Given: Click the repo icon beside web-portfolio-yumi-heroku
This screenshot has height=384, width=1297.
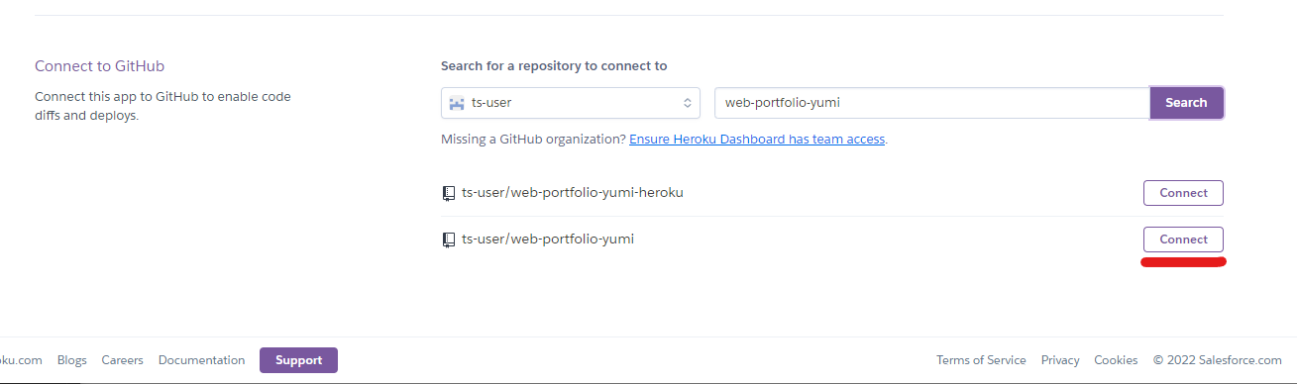Looking at the screenshot, I should [x=449, y=193].
